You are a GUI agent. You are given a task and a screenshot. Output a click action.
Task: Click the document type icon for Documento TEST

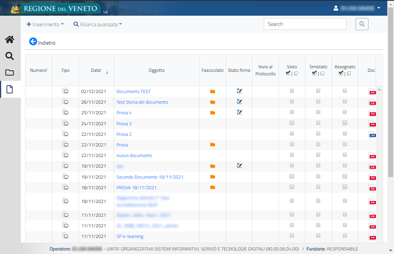tap(65, 91)
